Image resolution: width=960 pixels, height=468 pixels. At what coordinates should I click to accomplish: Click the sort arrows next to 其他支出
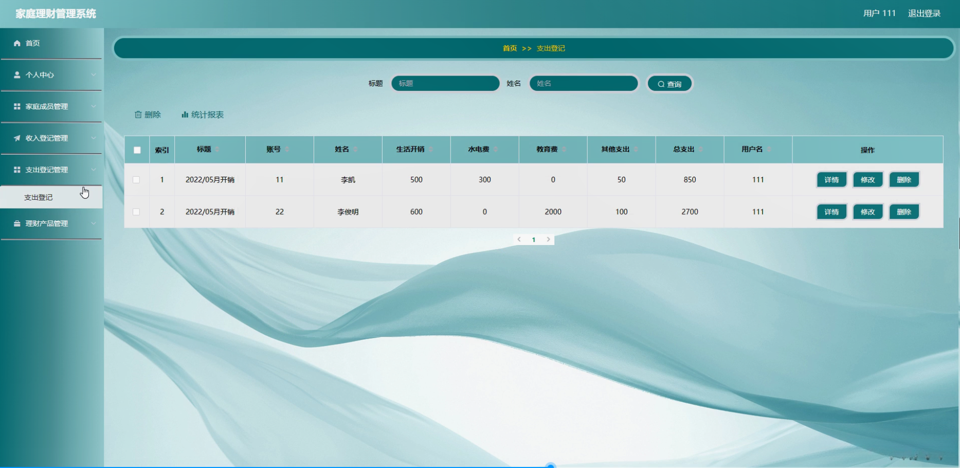[x=636, y=149]
